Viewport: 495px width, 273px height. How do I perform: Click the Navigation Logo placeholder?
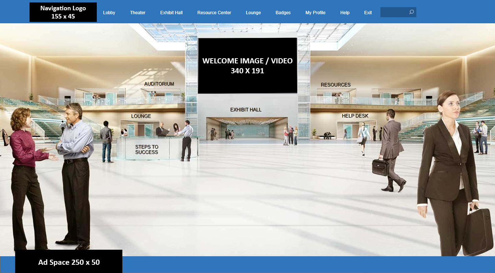63,12
